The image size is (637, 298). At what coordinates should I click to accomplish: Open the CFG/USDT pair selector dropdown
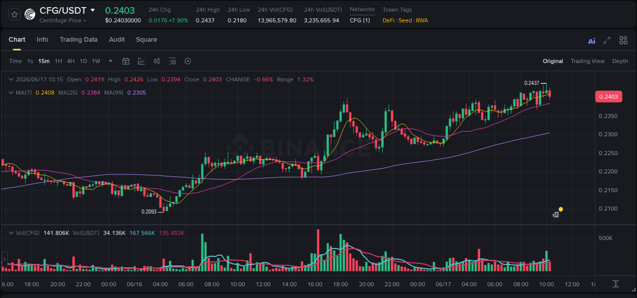[x=92, y=10]
